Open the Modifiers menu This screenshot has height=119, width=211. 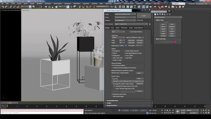40,4
